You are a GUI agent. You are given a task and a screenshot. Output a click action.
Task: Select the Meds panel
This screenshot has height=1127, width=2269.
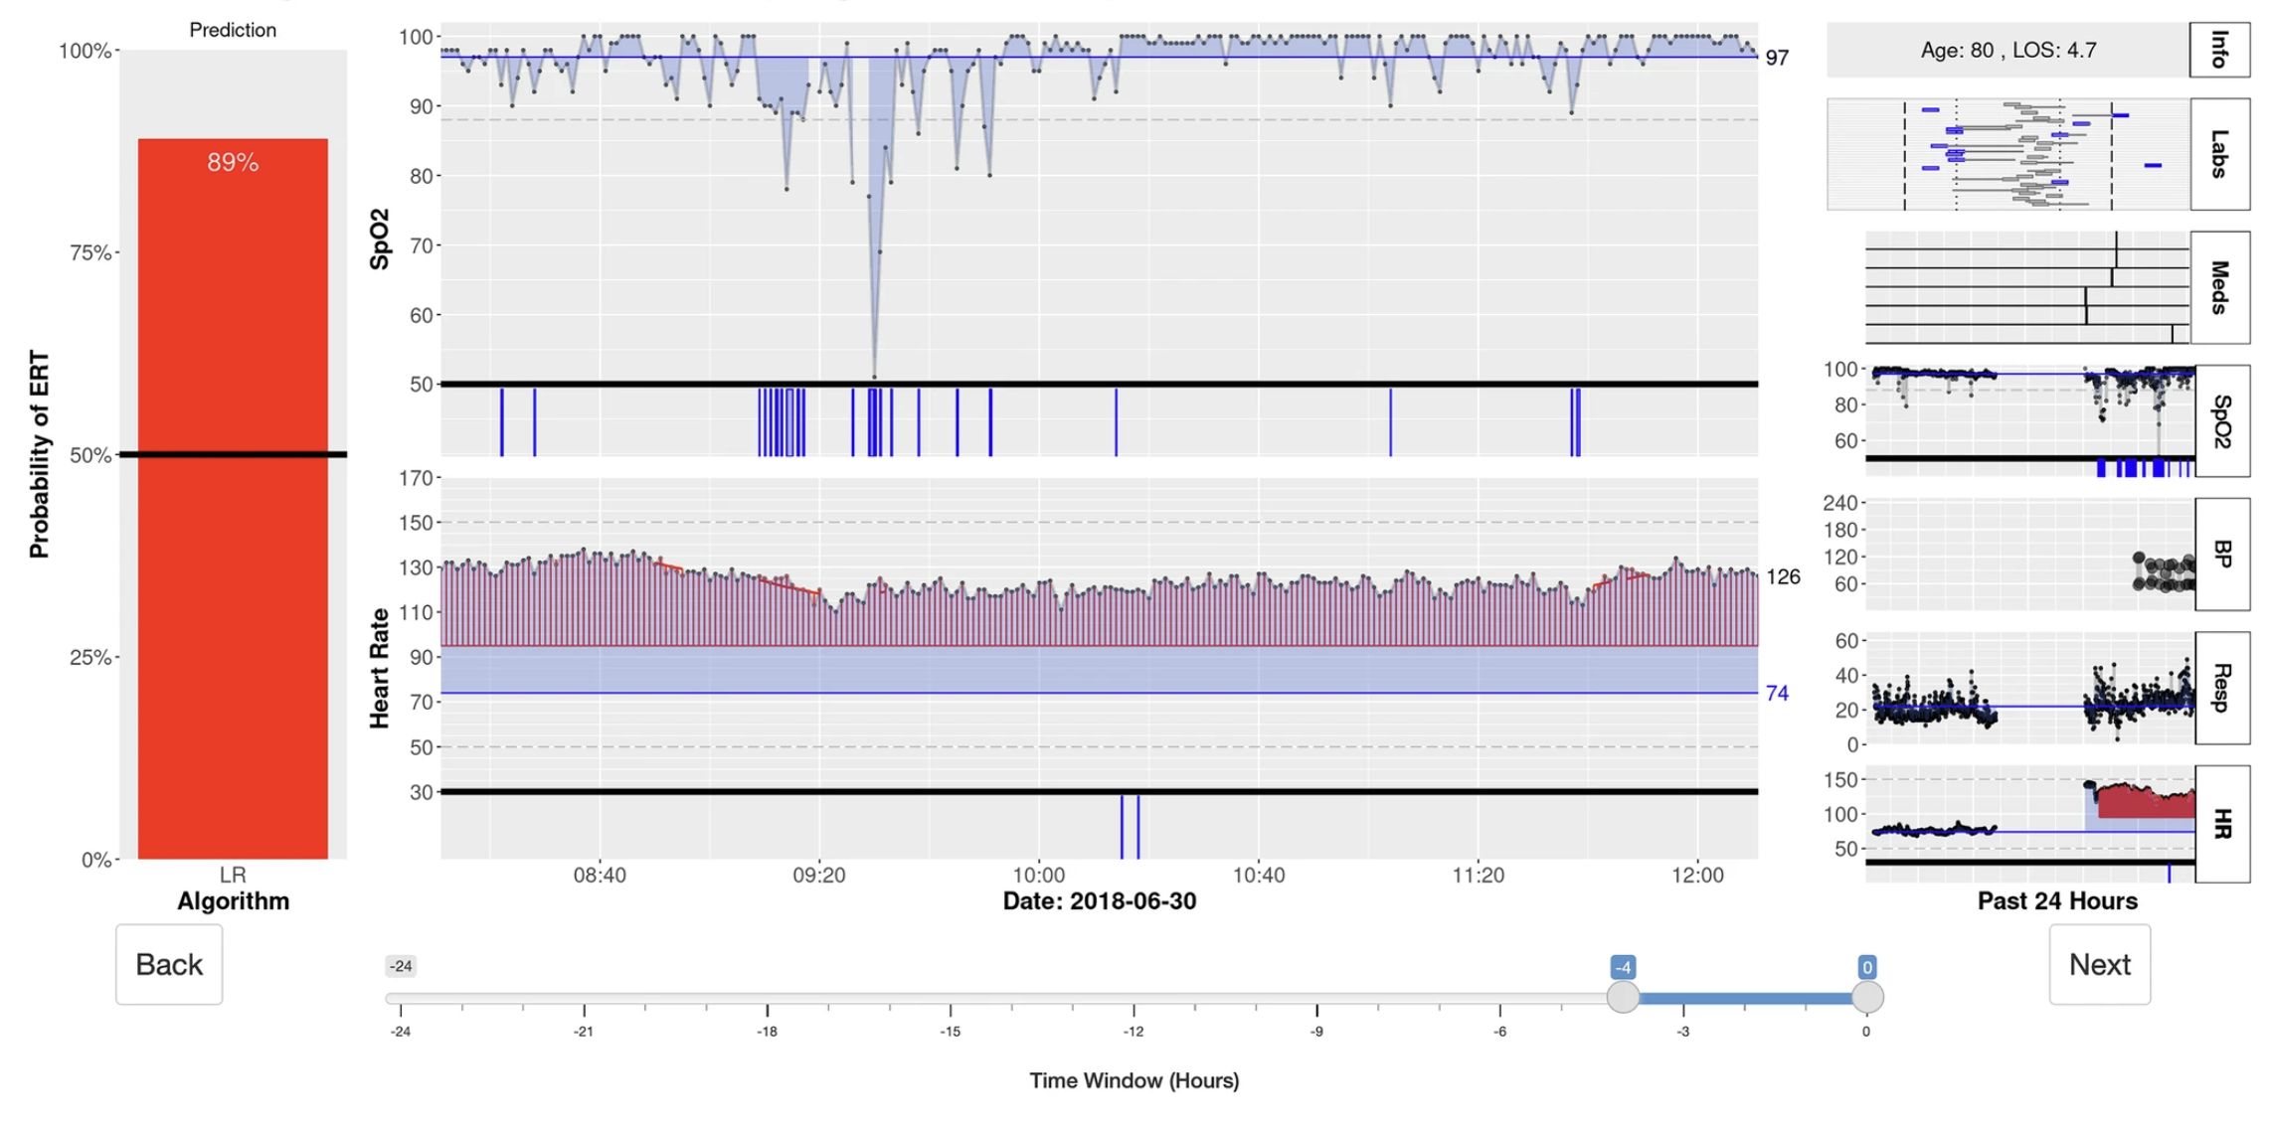tap(2220, 287)
